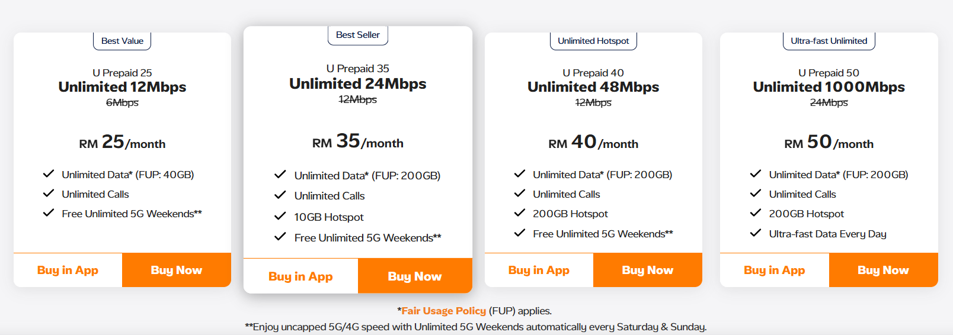
Task: Click checkmark beside U Prepaid 40 5G Weekends
Action: point(520,233)
